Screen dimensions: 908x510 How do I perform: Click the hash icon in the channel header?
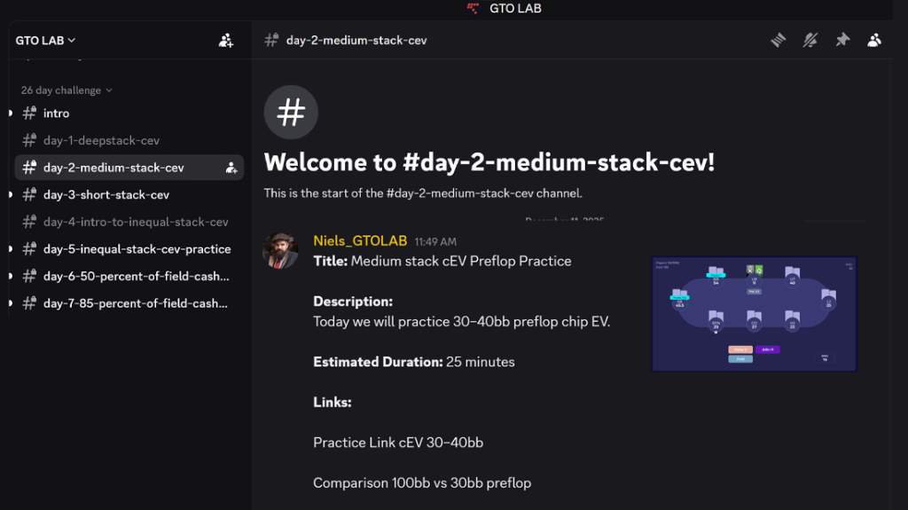[271, 40]
